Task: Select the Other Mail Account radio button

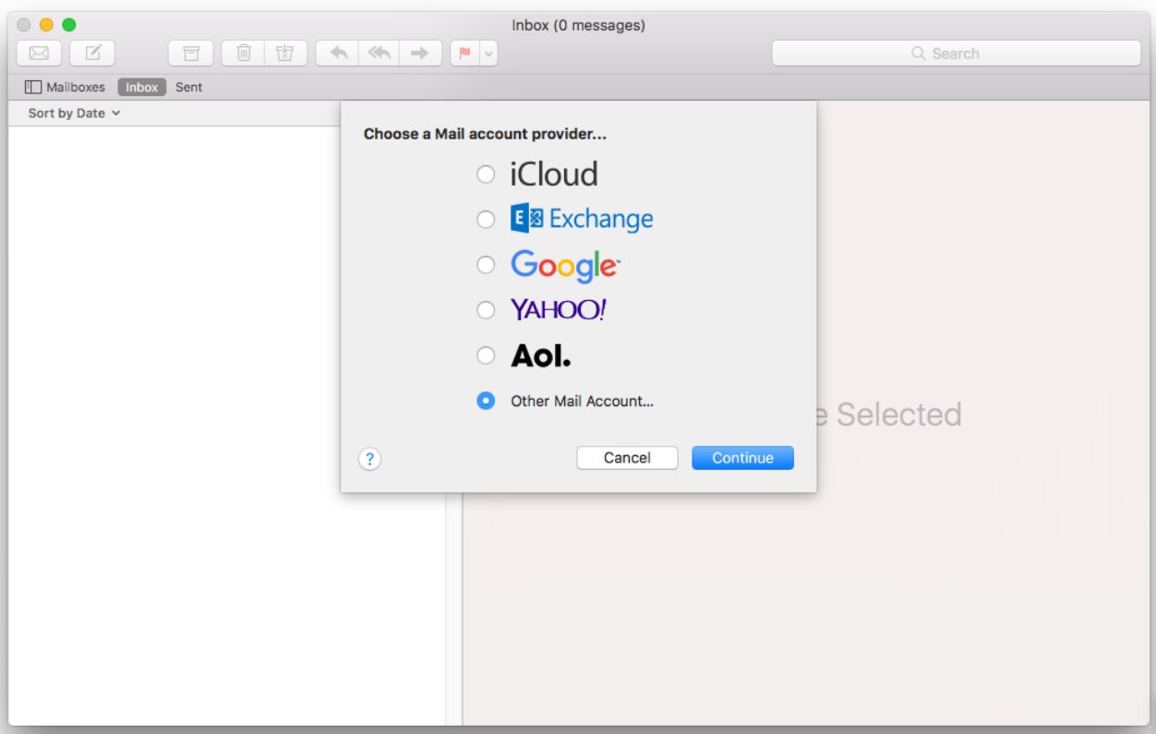Action: tap(485, 402)
